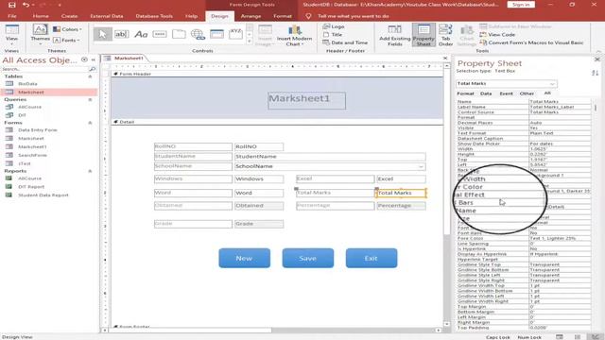Click Add Existing Fields
This screenshot has height=340, width=605.
[x=395, y=36]
